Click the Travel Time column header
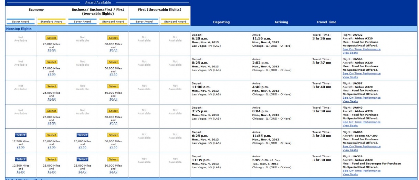Image resolution: width=419 pixels, height=180 pixels. [326, 22]
